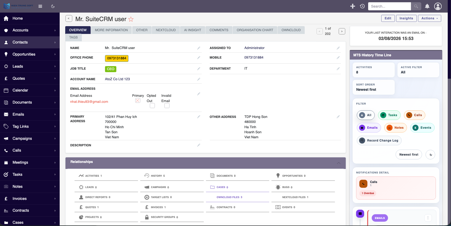Toggle the hamburger sidebar menu
The image size is (451, 226).
(40, 6)
